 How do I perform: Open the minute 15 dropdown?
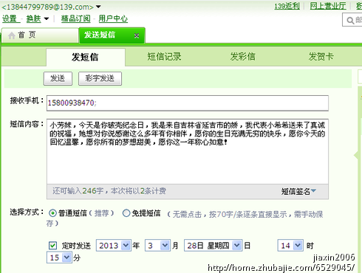[x=59, y=258]
